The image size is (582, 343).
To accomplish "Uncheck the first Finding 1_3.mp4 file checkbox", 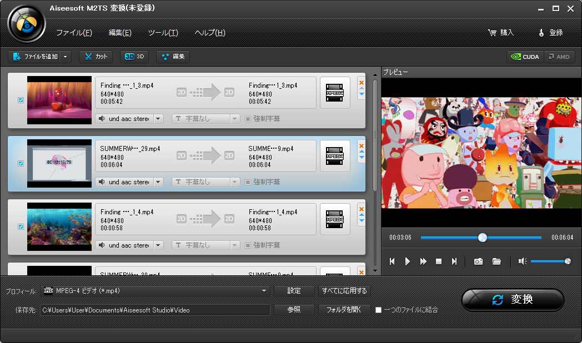I will [21, 100].
